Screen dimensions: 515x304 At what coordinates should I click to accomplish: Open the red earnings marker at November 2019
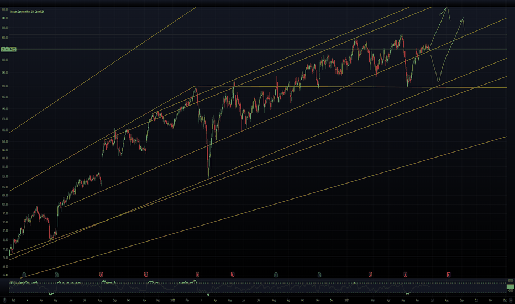pyautogui.click(x=146, y=274)
